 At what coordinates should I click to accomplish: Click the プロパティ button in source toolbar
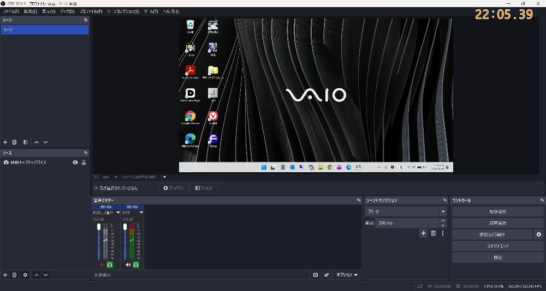point(174,188)
